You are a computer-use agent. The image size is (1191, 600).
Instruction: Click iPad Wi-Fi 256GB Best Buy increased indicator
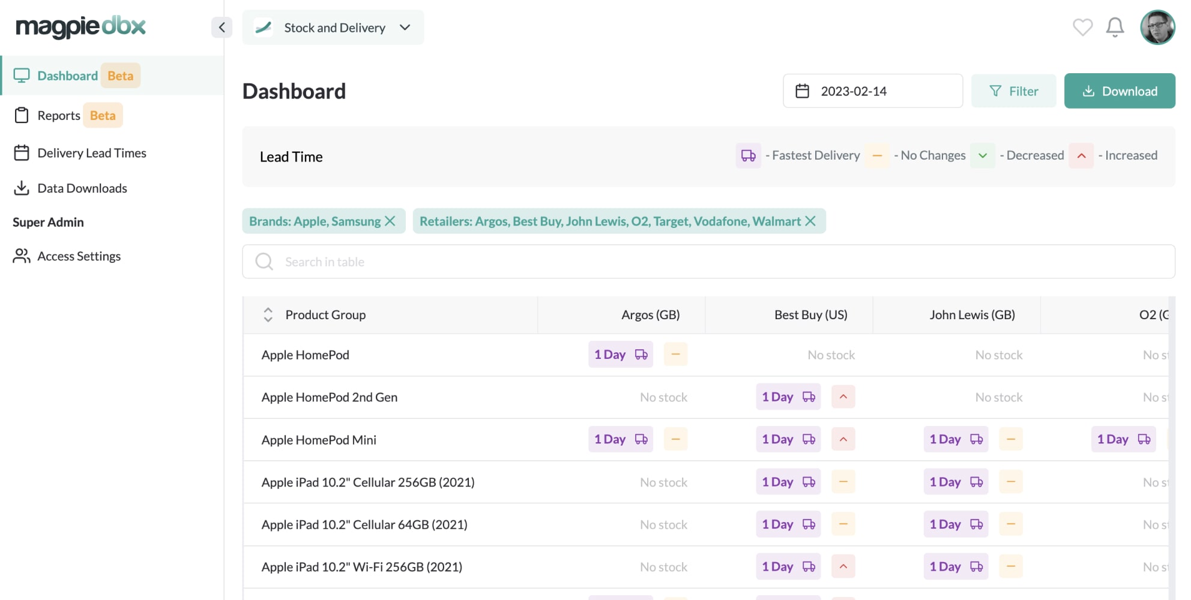coord(843,566)
